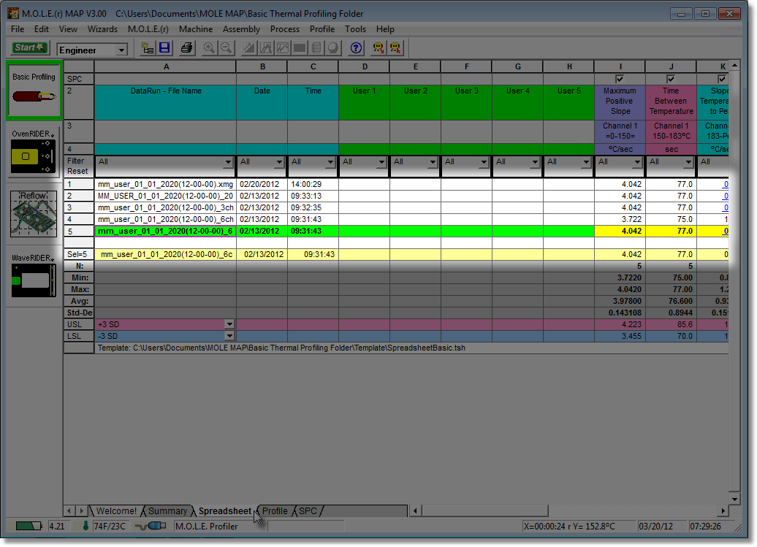
Task: Click the peak profile tool icon
Action: point(266,48)
